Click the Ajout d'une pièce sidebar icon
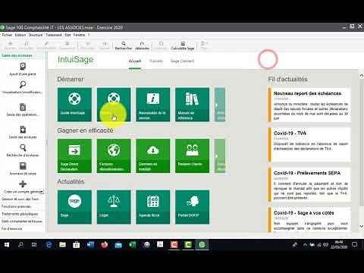Image resolution: width=364 pixels, height=273 pixels. pyautogui.click(x=23, y=67)
